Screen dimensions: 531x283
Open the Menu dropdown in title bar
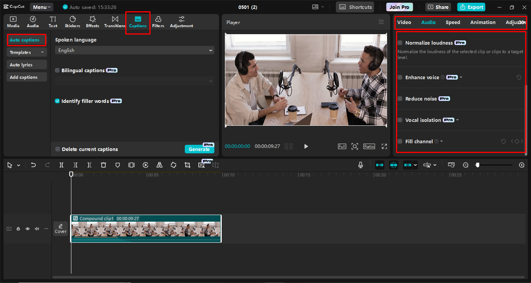pyautogui.click(x=42, y=7)
